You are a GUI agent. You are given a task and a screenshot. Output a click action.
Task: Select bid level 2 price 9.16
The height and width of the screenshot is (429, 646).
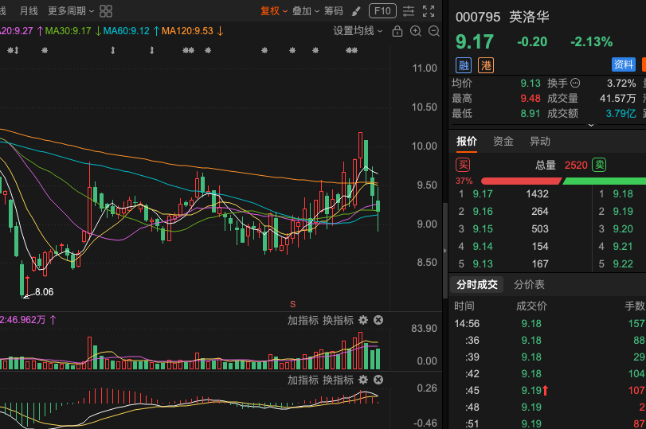[483, 211]
